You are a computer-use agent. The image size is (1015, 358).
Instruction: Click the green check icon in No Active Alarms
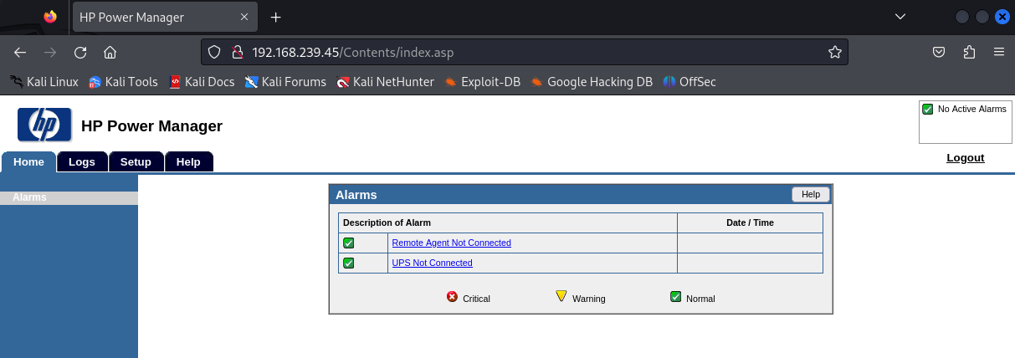[x=927, y=109]
